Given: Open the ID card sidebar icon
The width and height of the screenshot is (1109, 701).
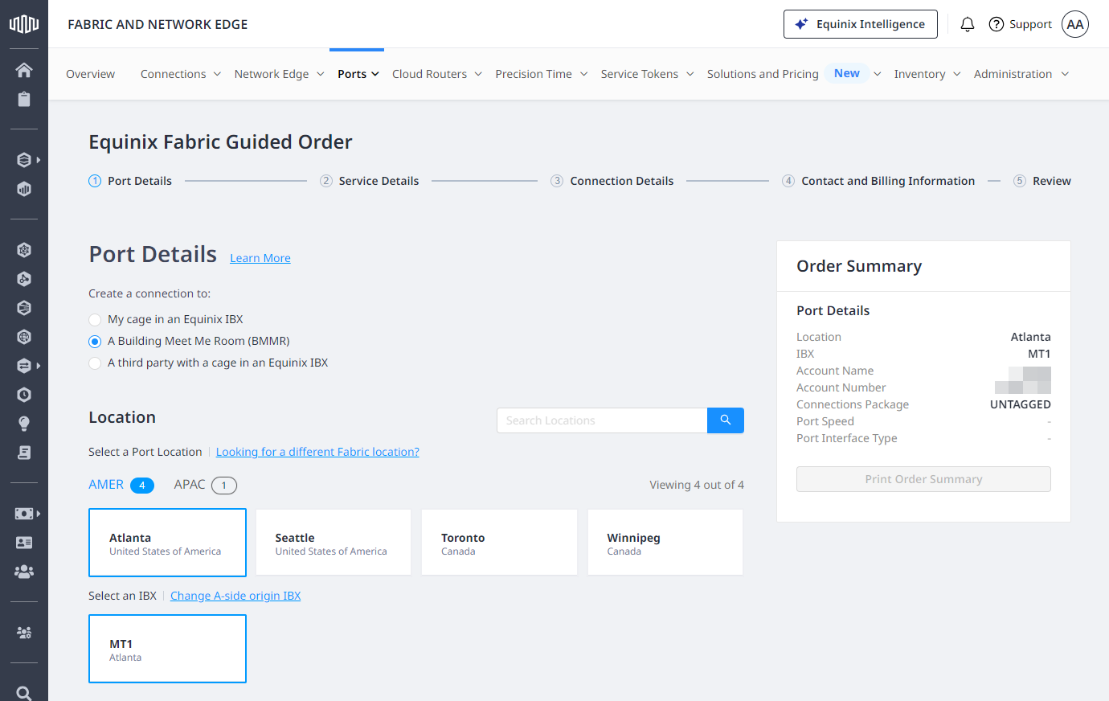Looking at the screenshot, I should coord(24,543).
